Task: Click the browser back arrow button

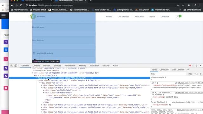Action: [12, 5]
